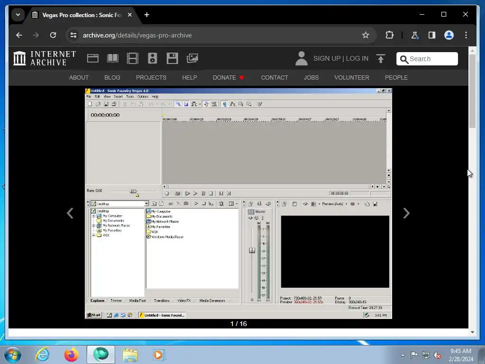The width and height of the screenshot is (485, 364).
Task: Open the Web (Wayback Machine) icon
Action: click(x=93, y=58)
